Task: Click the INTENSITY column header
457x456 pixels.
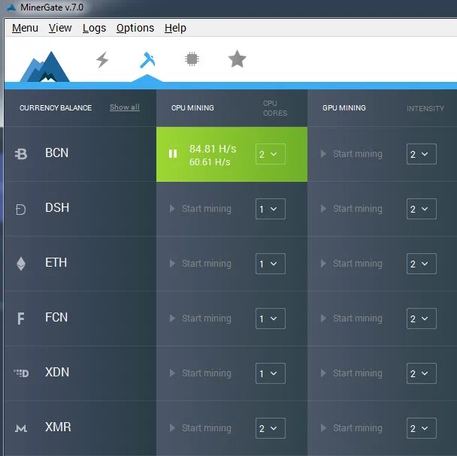Action: tap(425, 108)
